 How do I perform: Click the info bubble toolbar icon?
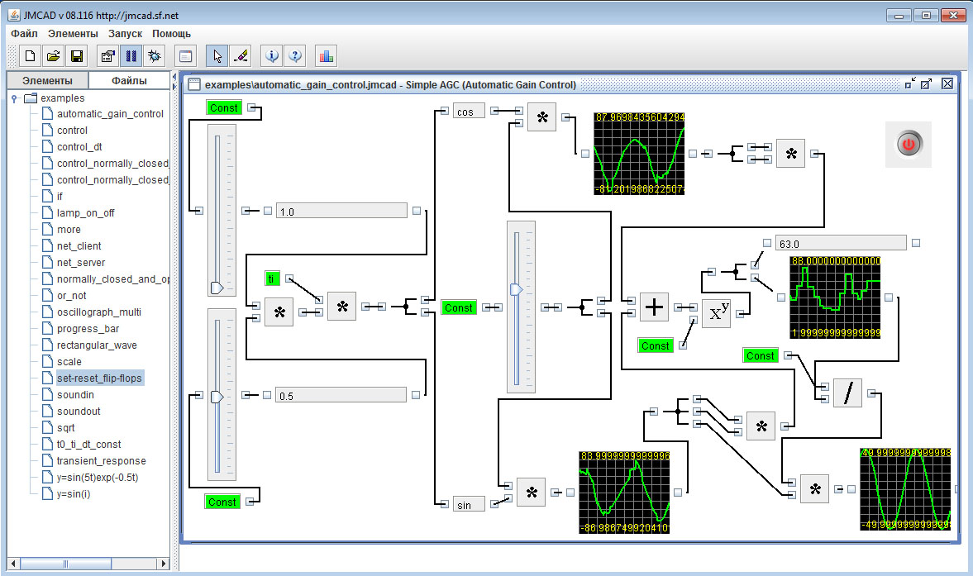click(272, 56)
